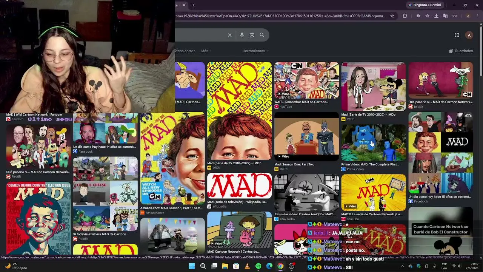The height and width of the screenshot is (272, 483).
Task: Expand the Más dropdown
Action: 206,51
